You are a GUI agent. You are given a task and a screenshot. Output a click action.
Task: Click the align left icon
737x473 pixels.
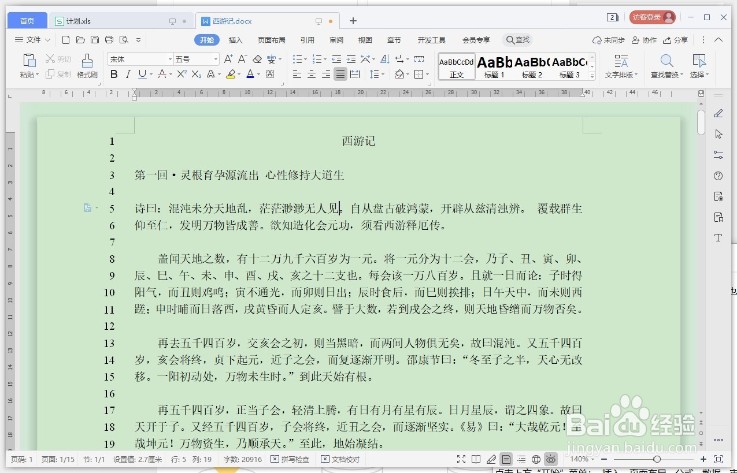[x=297, y=74]
